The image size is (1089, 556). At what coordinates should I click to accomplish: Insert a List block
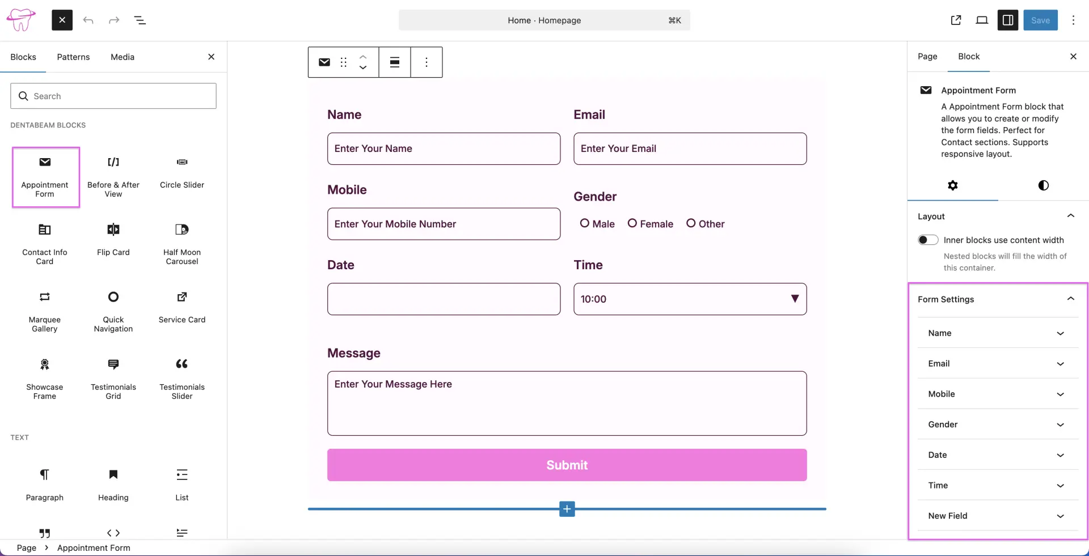coord(182,485)
